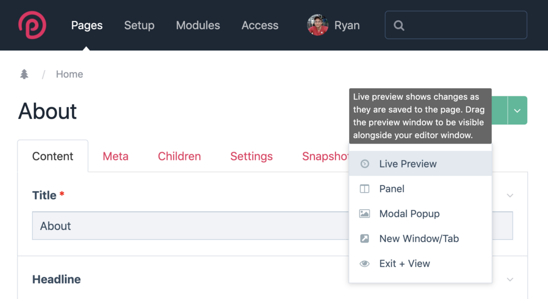The width and height of the screenshot is (548, 299).
Task: Switch to the Meta tab
Action: [116, 156]
